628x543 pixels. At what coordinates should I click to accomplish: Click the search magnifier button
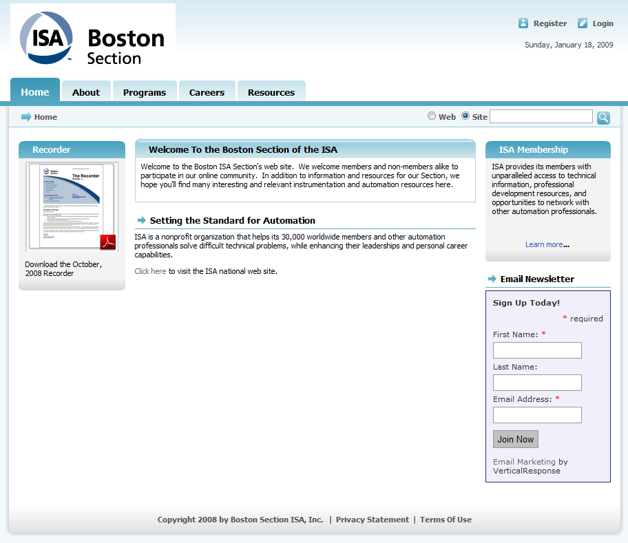pyautogui.click(x=603, y=118)
